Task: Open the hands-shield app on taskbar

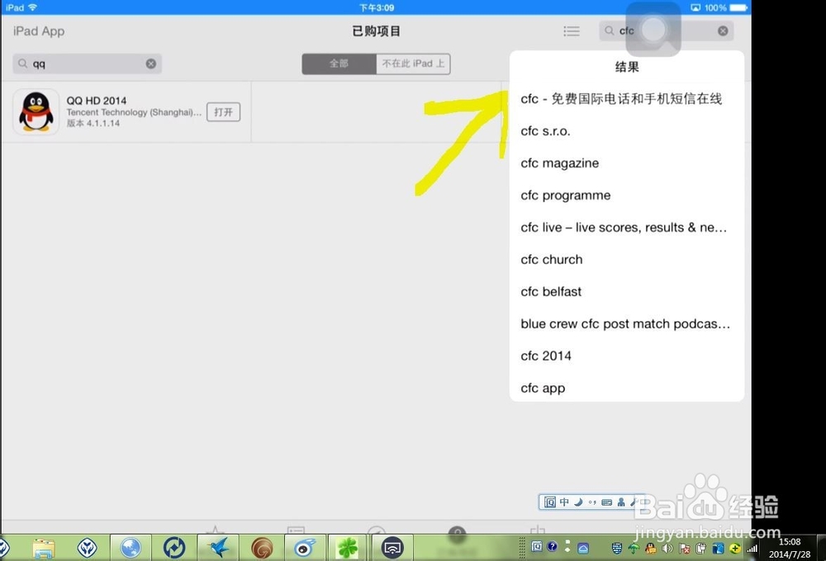Action: tap(87, 549)
